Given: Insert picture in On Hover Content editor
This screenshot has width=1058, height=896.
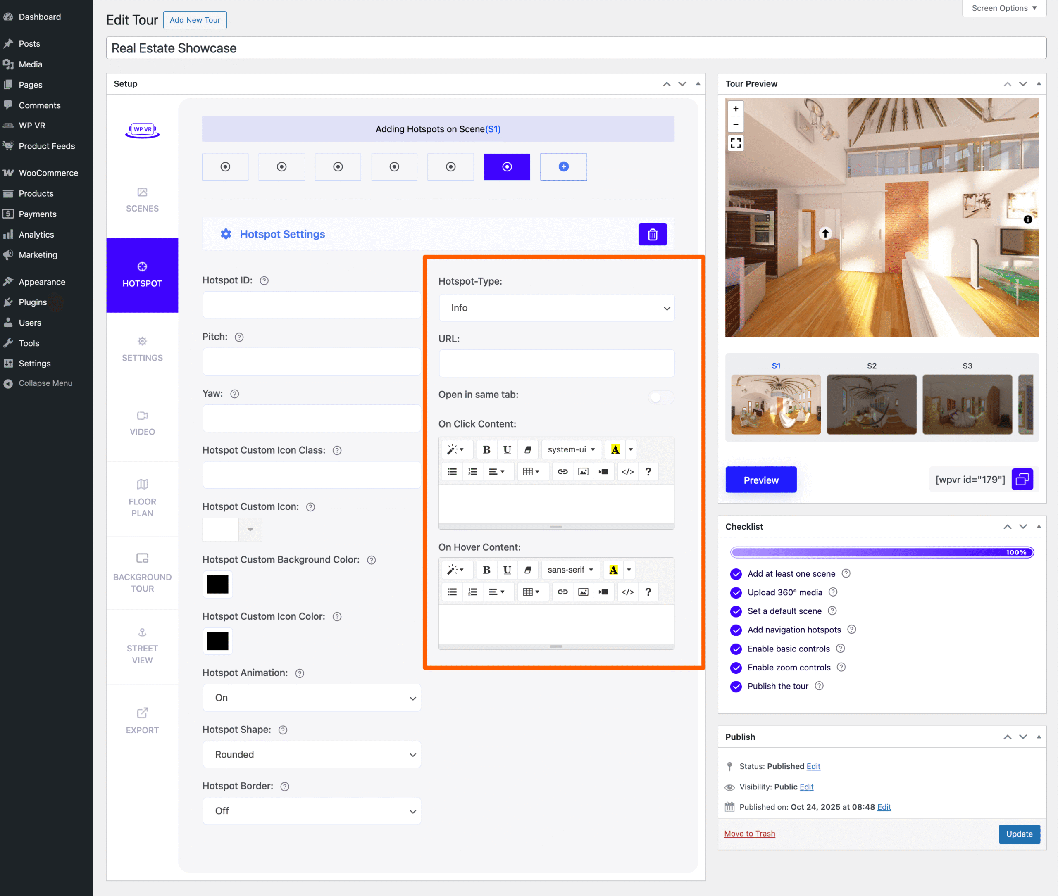Looking at the screenshot, I should pyautogui.click(x=583, y=592).
